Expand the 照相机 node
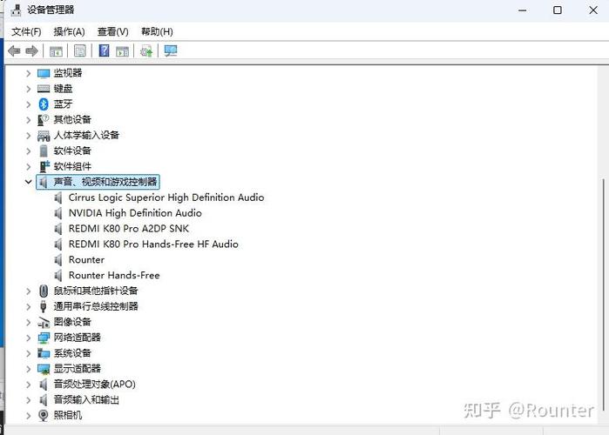The height and width of the screenshot is (435, 609). click(x=29, y=415)
